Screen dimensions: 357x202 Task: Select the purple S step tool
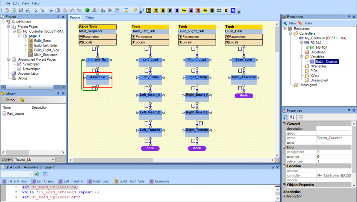(x=177, y=10)
